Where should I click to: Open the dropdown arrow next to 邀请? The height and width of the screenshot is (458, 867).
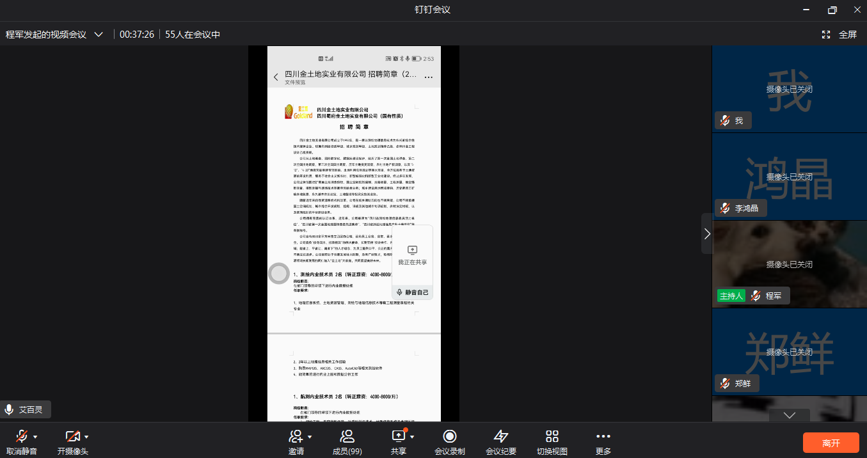tap(310, 437)
